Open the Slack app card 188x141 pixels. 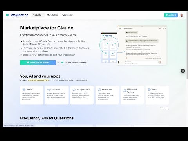(x=32, y=95)
